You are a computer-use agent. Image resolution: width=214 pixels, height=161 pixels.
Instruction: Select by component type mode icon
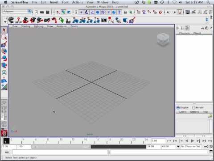pos(69,12)
